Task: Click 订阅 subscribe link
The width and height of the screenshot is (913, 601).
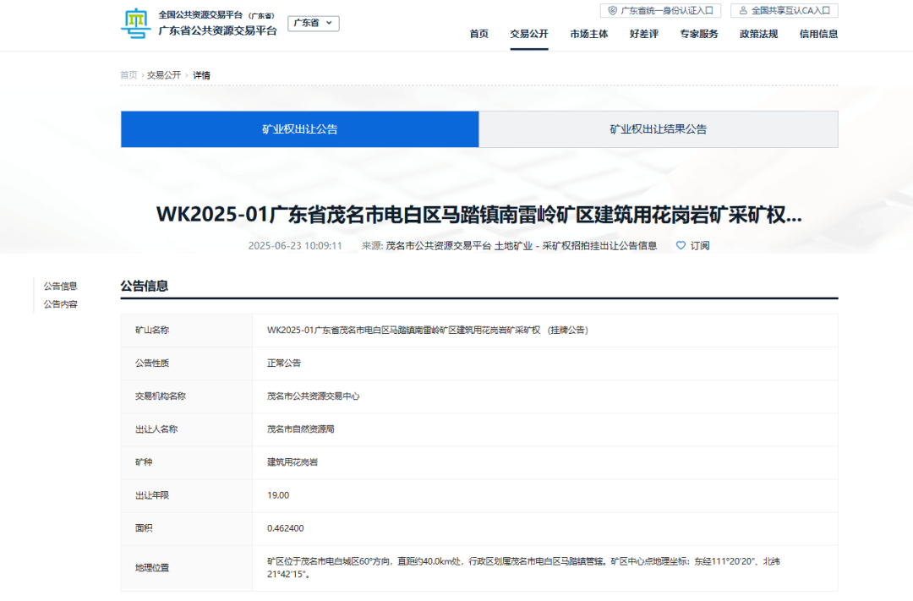Action: coord(700,246)
